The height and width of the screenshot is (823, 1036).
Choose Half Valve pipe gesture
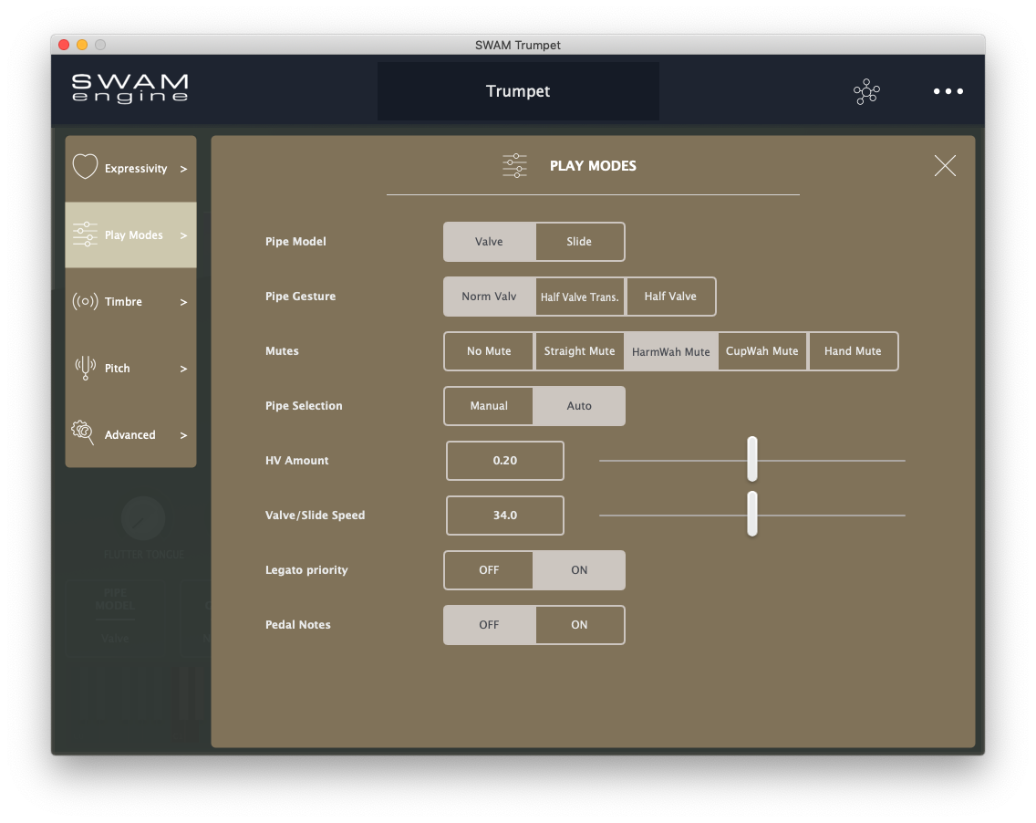(x=670, y=297)
